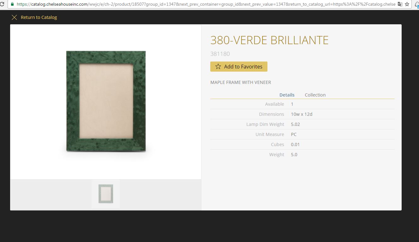Click the green secure padlock icon
The height and width of the screenshot is (242, 419).
click(13, 4)
